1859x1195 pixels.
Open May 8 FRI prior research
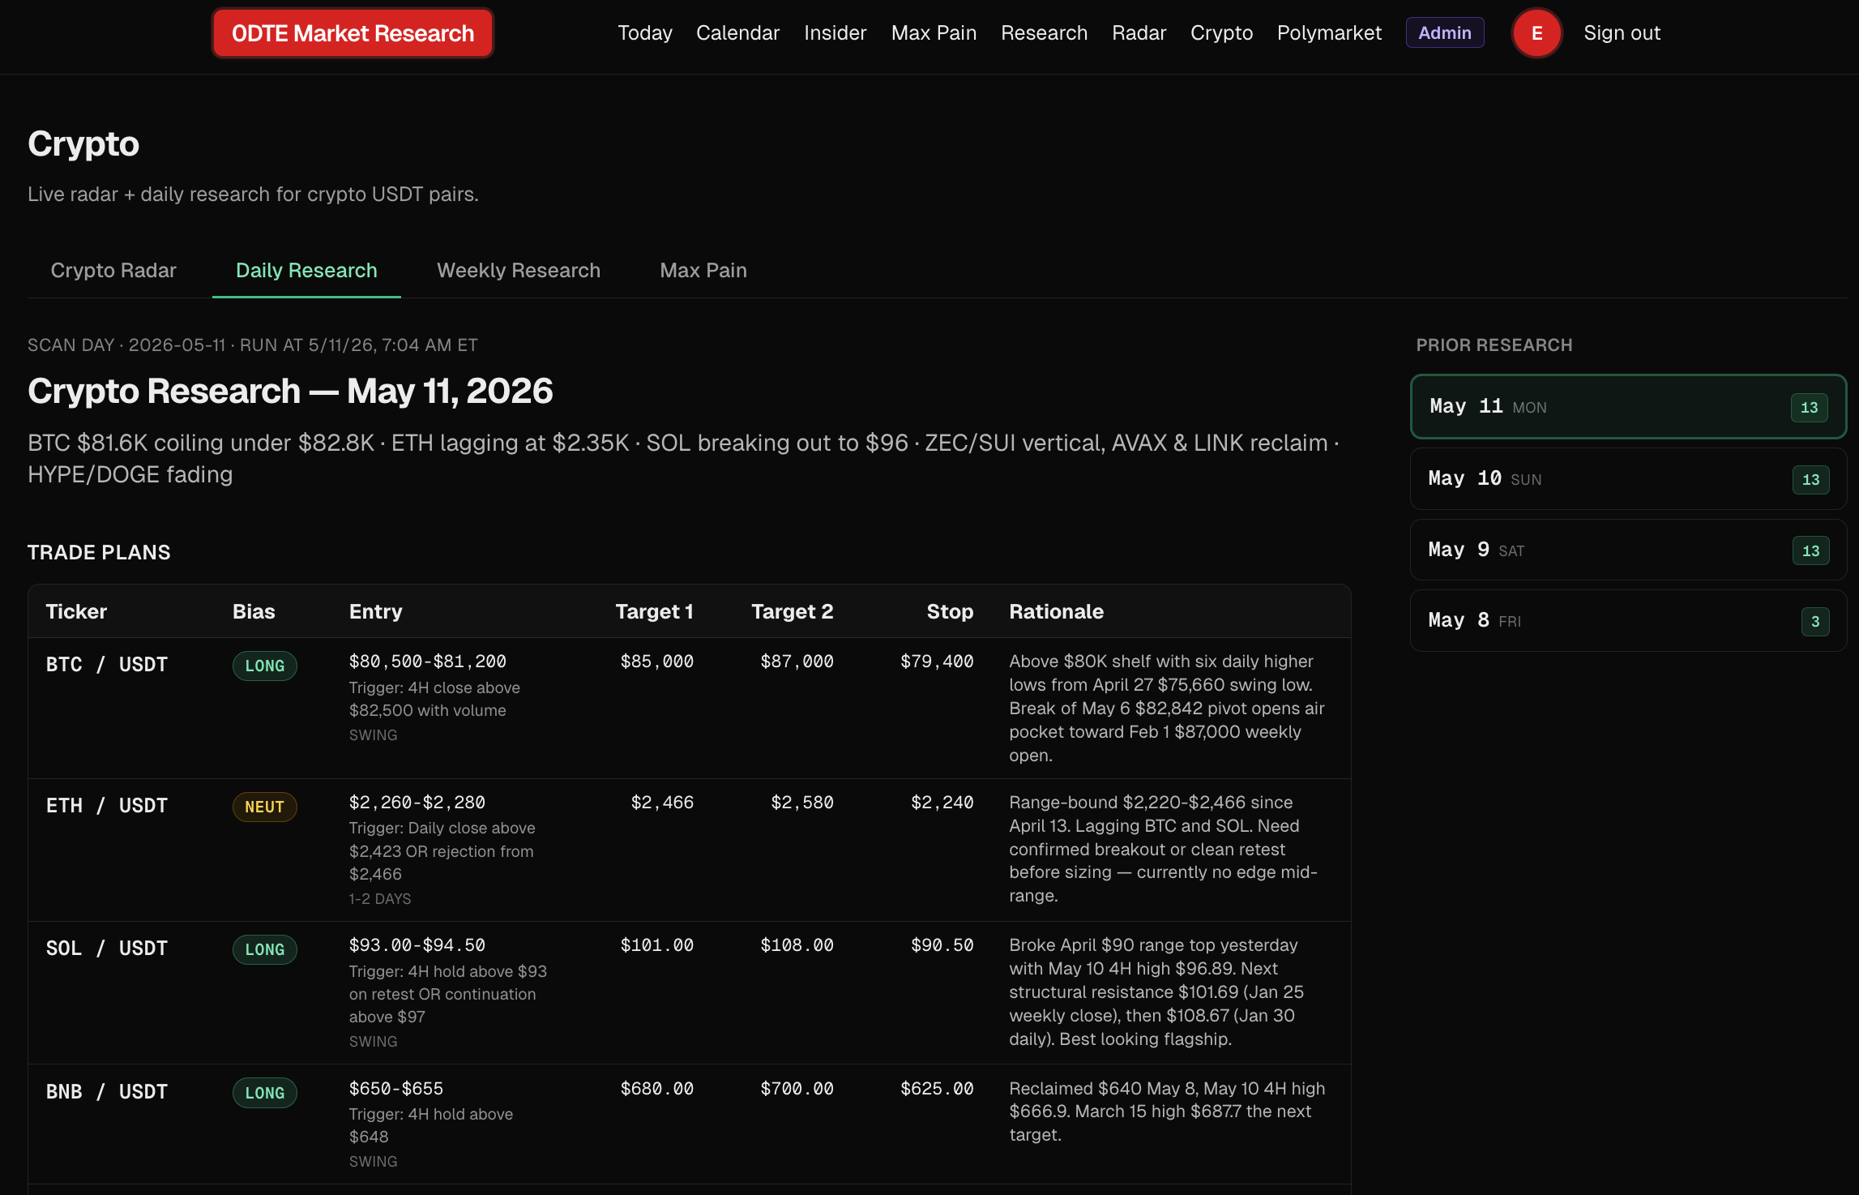pos(1628,621)
